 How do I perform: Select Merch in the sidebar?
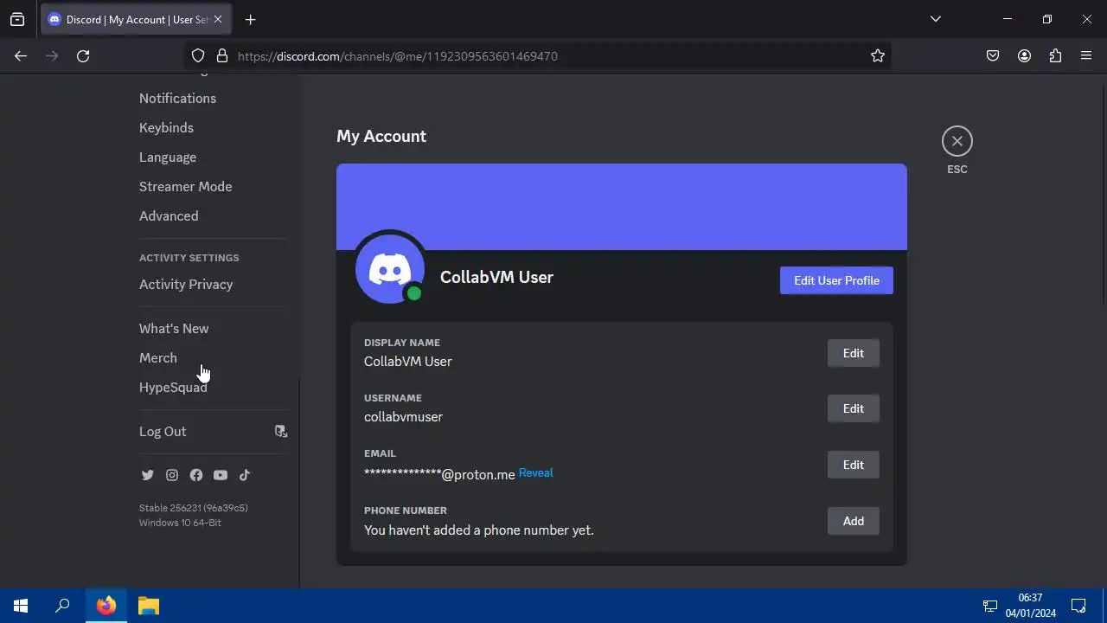[158, 358]
